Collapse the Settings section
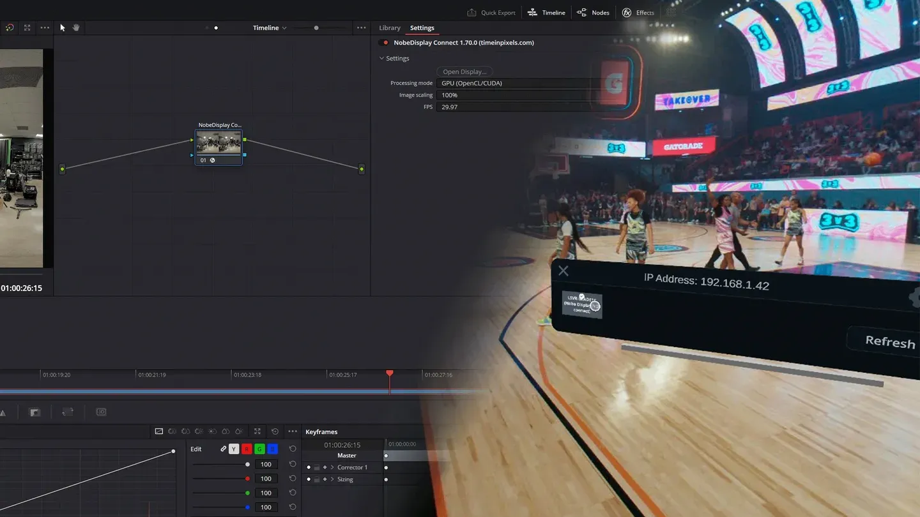The height and width of the screenshot is (517, 920). coord(382,59)
